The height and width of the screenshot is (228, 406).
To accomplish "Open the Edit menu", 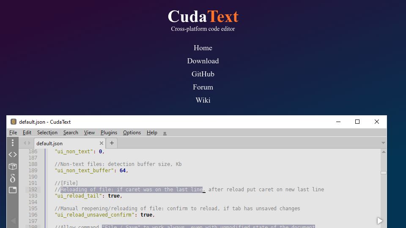I will [x=27, y=133].
